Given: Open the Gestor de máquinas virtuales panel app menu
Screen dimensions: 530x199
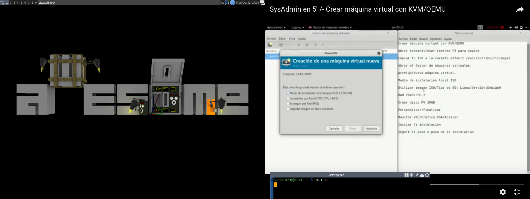Looking at the screenshot, I should 330,27.
